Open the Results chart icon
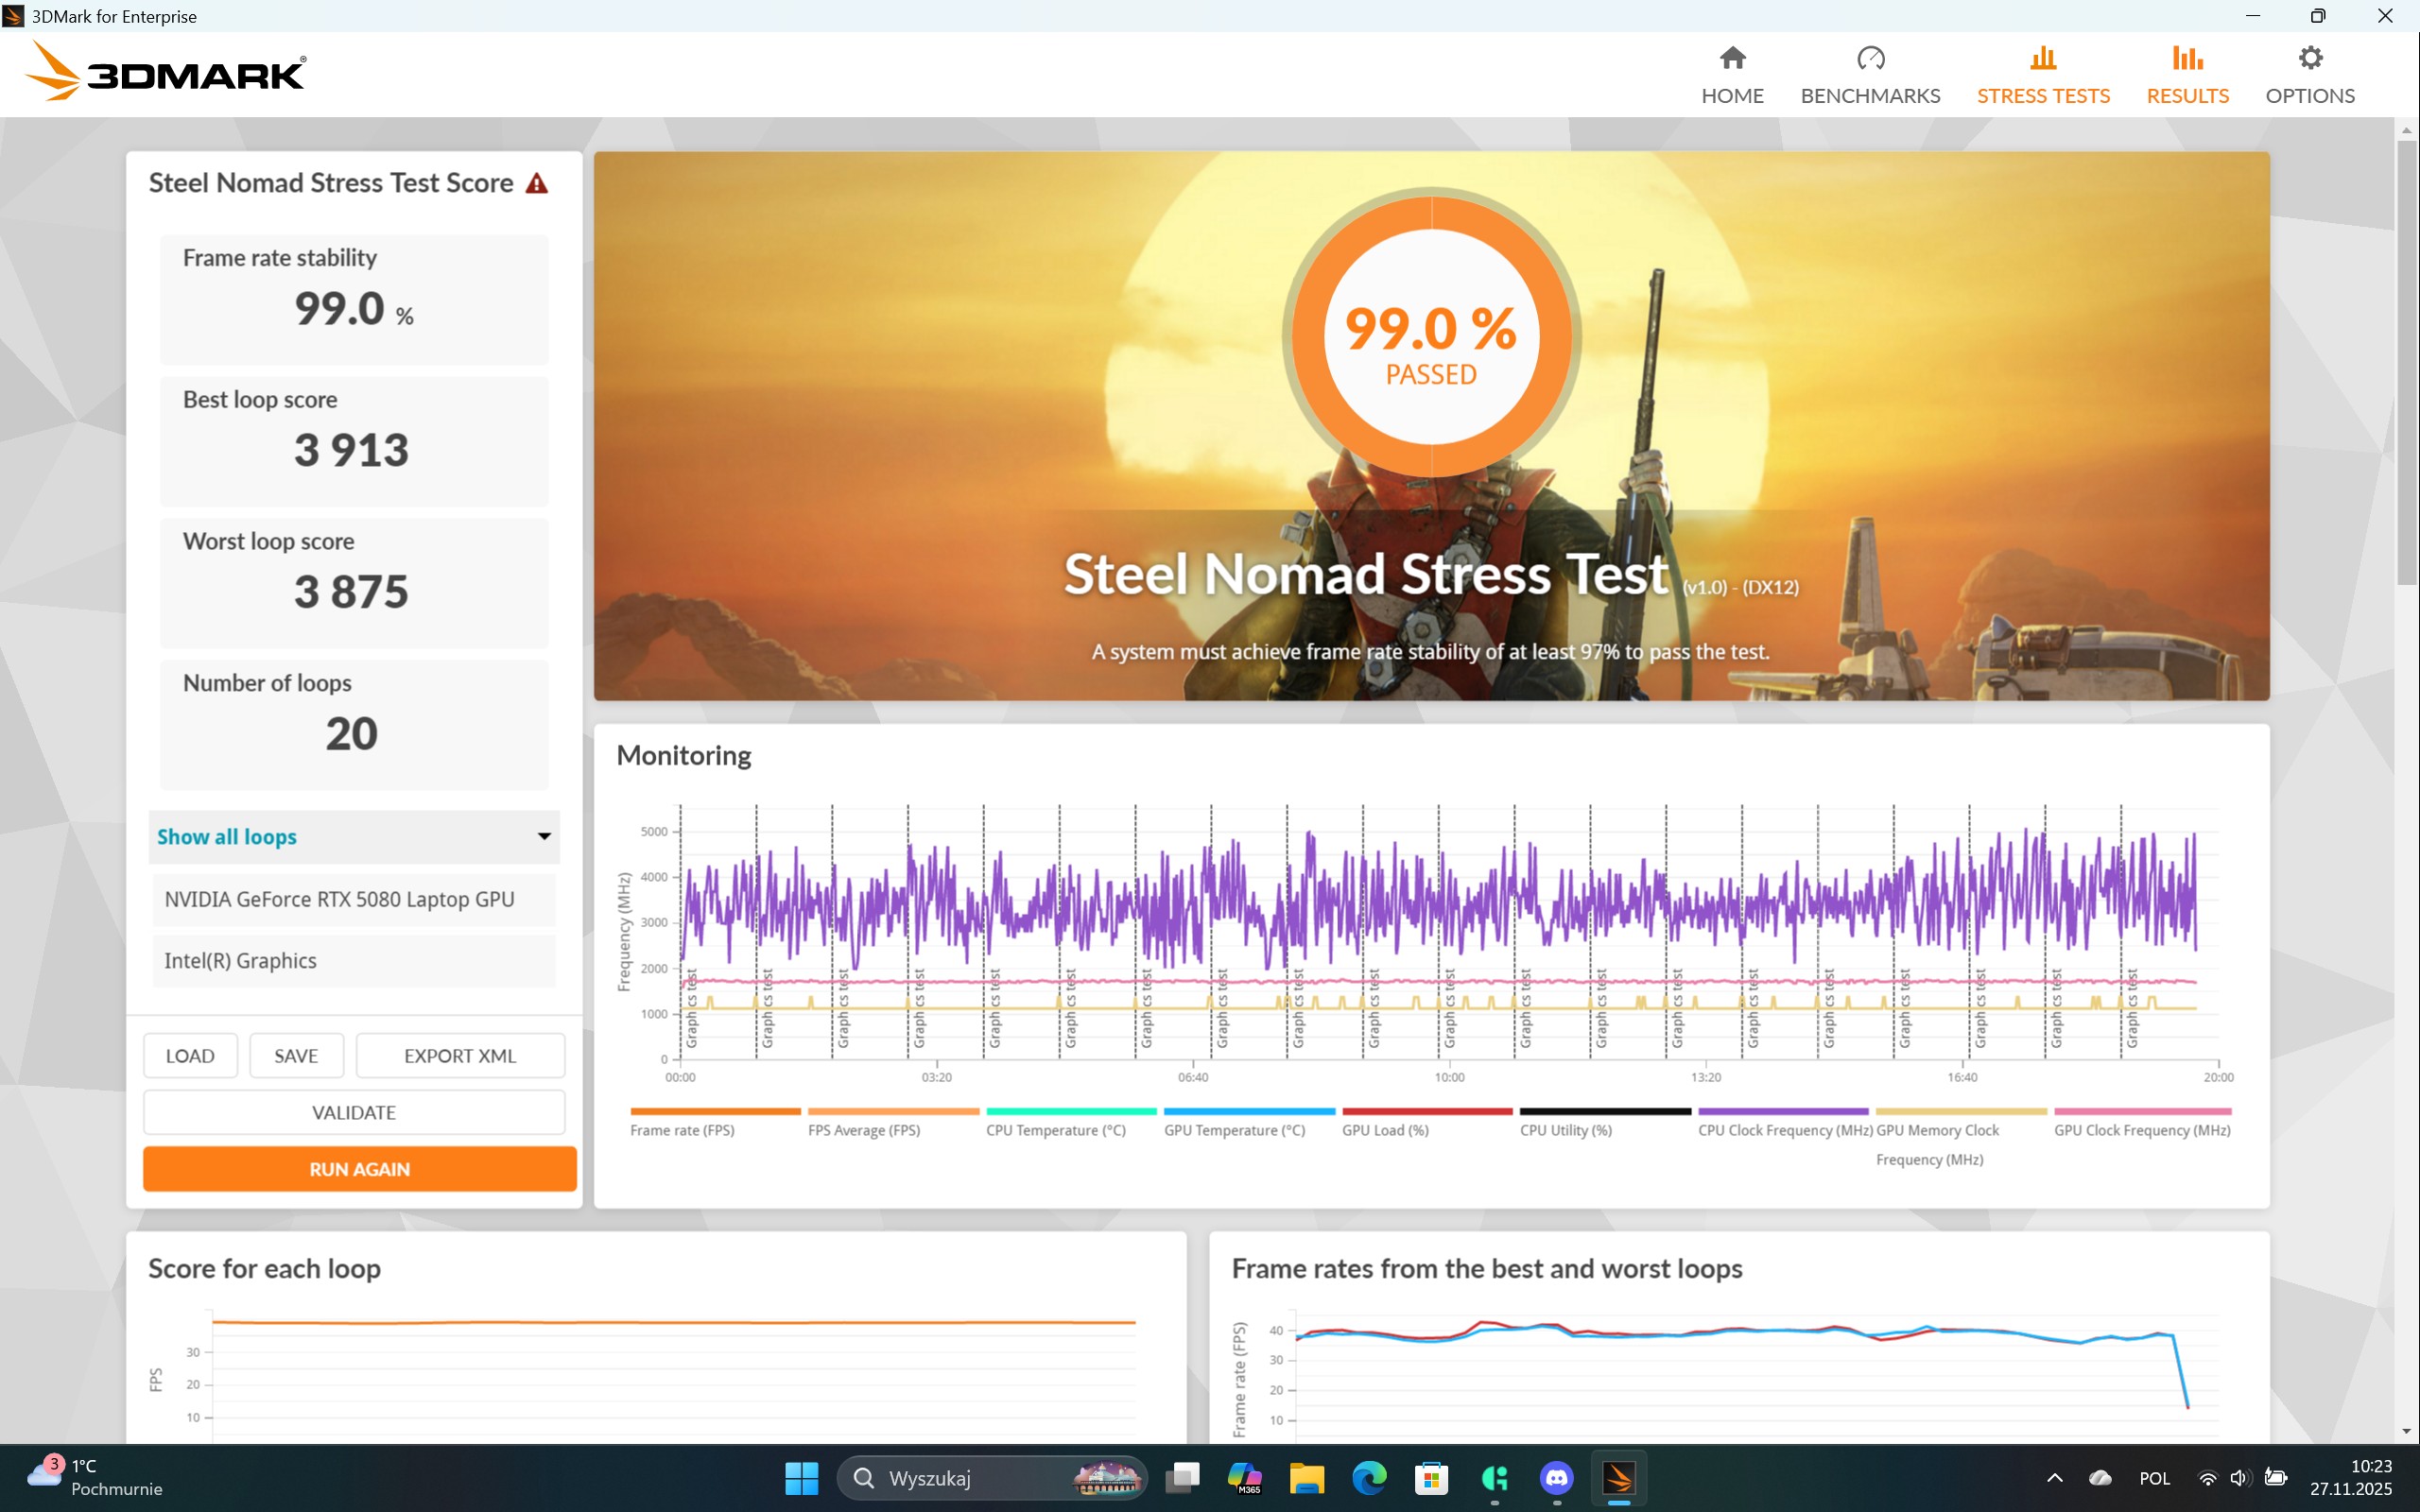 click(2187, 58)
